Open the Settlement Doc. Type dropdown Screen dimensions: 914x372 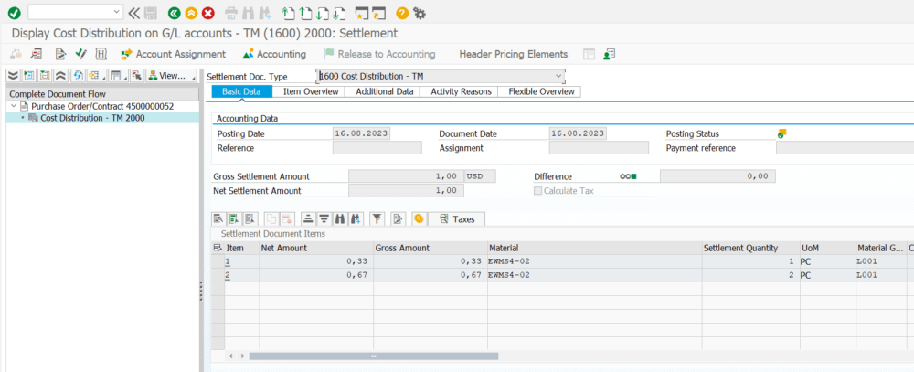point(559,77)
